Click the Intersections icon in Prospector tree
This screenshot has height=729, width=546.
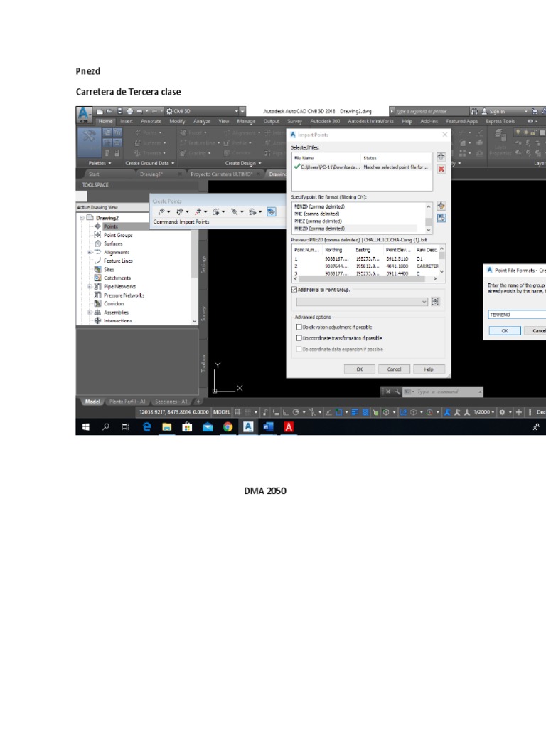[97, 321]
